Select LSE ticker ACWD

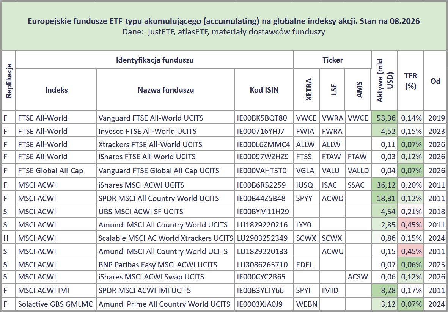(332, 198)
